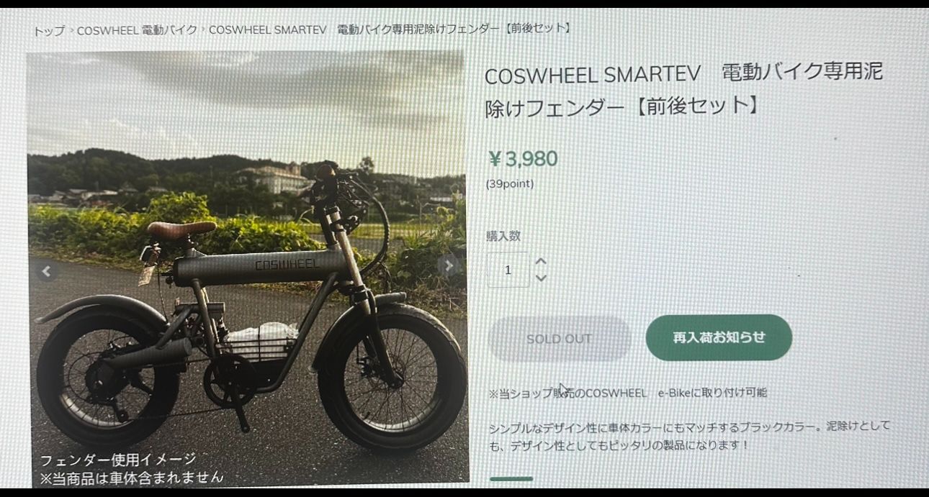This screenshot has height=497, width=929.
Task: Click the greyed-out SOLD OUT button
Action: (x=560, y=339)
